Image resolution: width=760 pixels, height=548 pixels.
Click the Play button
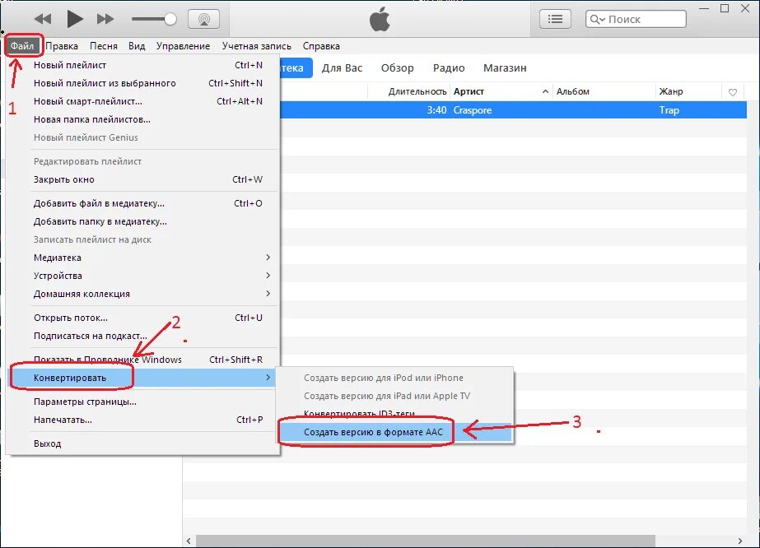tap(75, 19)
